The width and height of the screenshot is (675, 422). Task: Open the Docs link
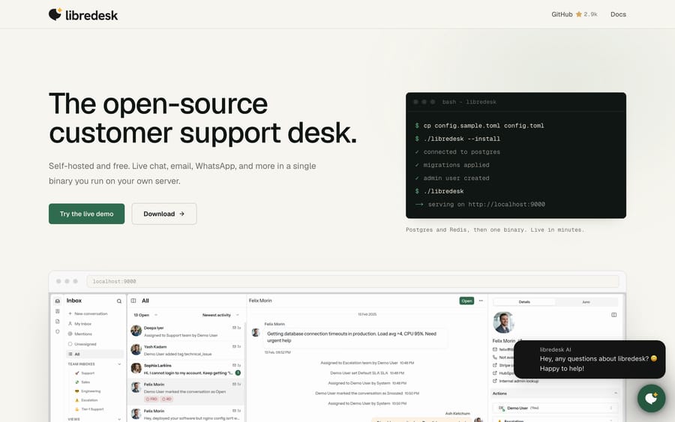(618, 14)
